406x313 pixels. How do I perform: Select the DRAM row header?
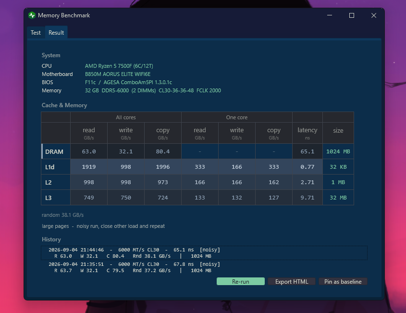pyautogui.click(x=56, y=151)
